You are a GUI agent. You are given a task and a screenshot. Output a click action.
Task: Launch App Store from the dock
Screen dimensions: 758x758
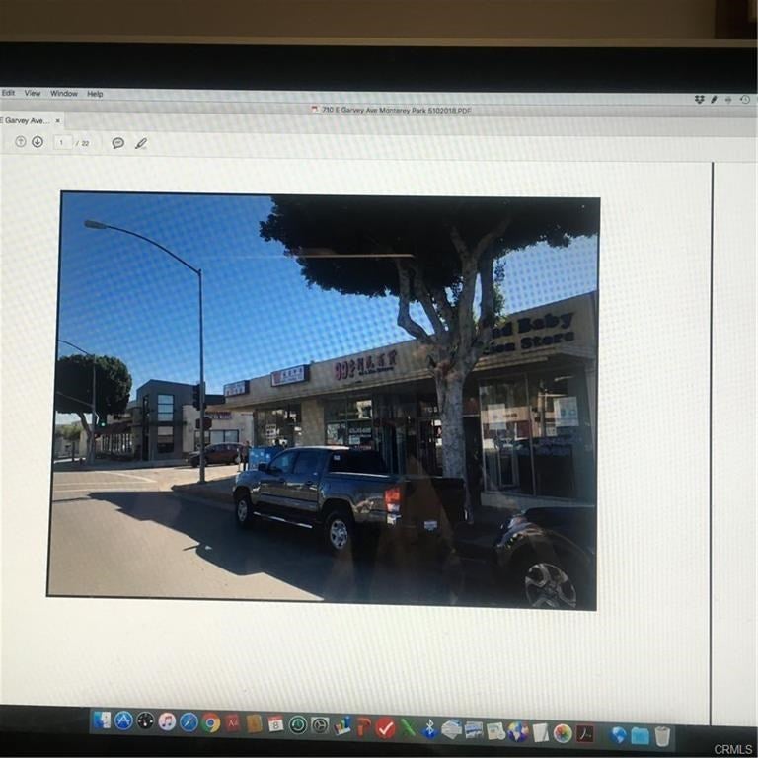(123, 721)
